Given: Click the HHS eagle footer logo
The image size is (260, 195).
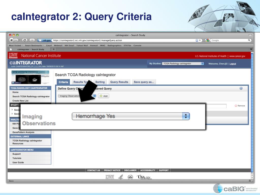Looking at the screenshot, I should pos(121,177).
